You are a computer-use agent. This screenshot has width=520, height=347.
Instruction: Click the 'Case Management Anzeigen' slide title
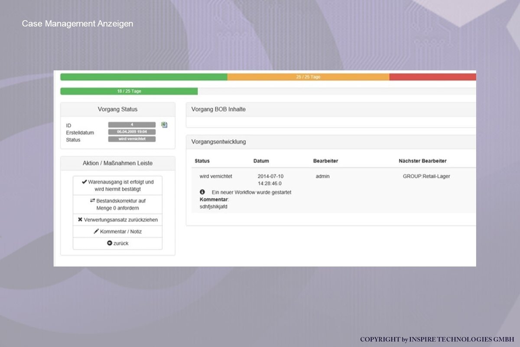[78, 23]
